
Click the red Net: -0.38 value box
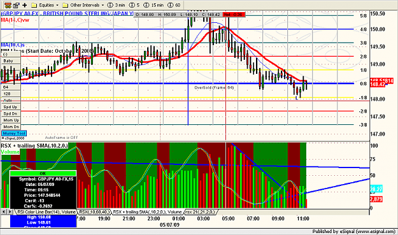click(234, 15)
